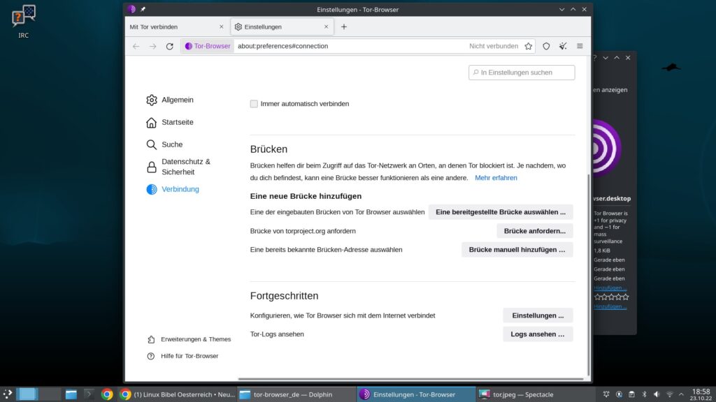Click the Einstellungen - Tor-Browser taskbar entry

416,394
